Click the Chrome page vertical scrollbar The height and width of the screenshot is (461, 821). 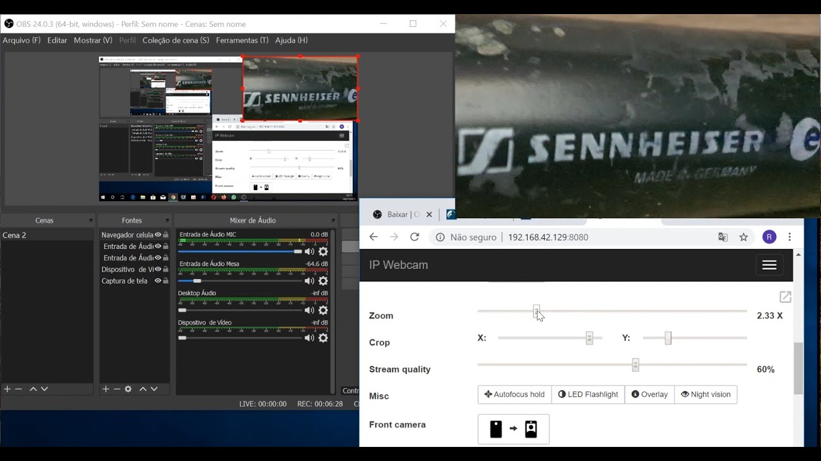(x=799, y=368)
